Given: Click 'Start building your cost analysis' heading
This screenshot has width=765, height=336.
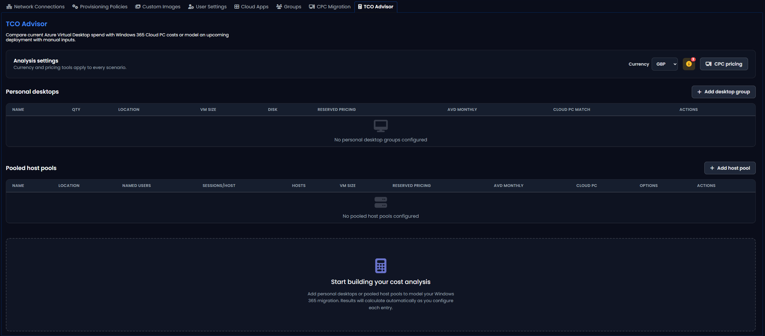Looking at the screenshot, I should click(381, 282).
